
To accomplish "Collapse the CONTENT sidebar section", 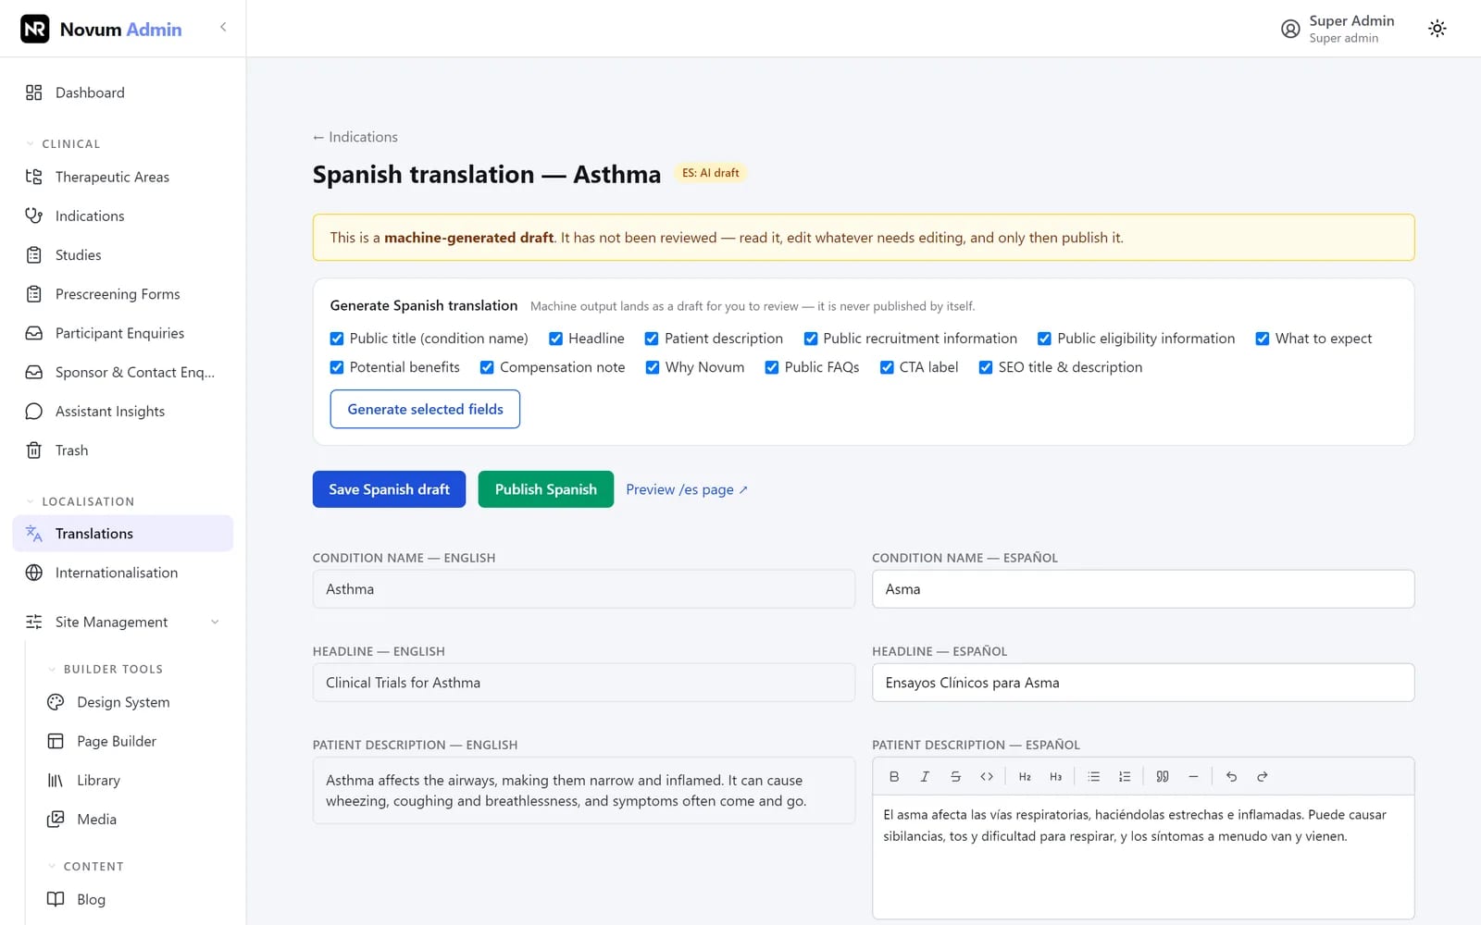I will 85,867.
